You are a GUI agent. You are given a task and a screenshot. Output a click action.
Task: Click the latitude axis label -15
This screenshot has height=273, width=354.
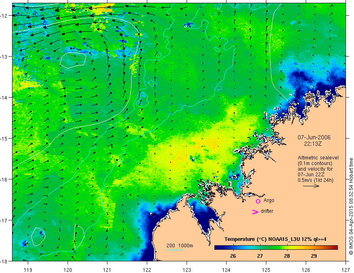[x=4, y=138]
